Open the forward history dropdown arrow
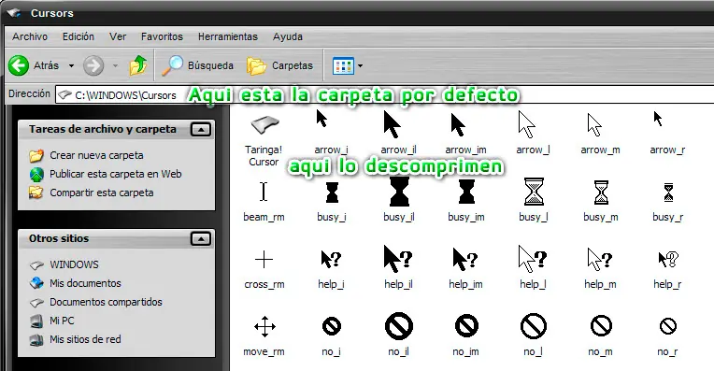 pyautogui.click(x=115, y=66)
